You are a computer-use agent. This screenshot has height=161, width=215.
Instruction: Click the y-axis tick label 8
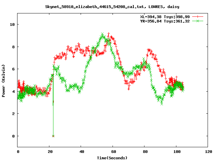13,47
